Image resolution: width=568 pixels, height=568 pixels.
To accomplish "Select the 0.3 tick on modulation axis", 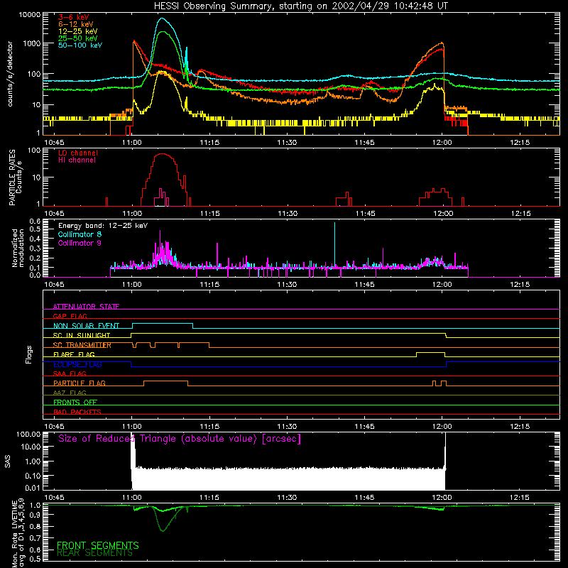I will [x=35, y=248].
